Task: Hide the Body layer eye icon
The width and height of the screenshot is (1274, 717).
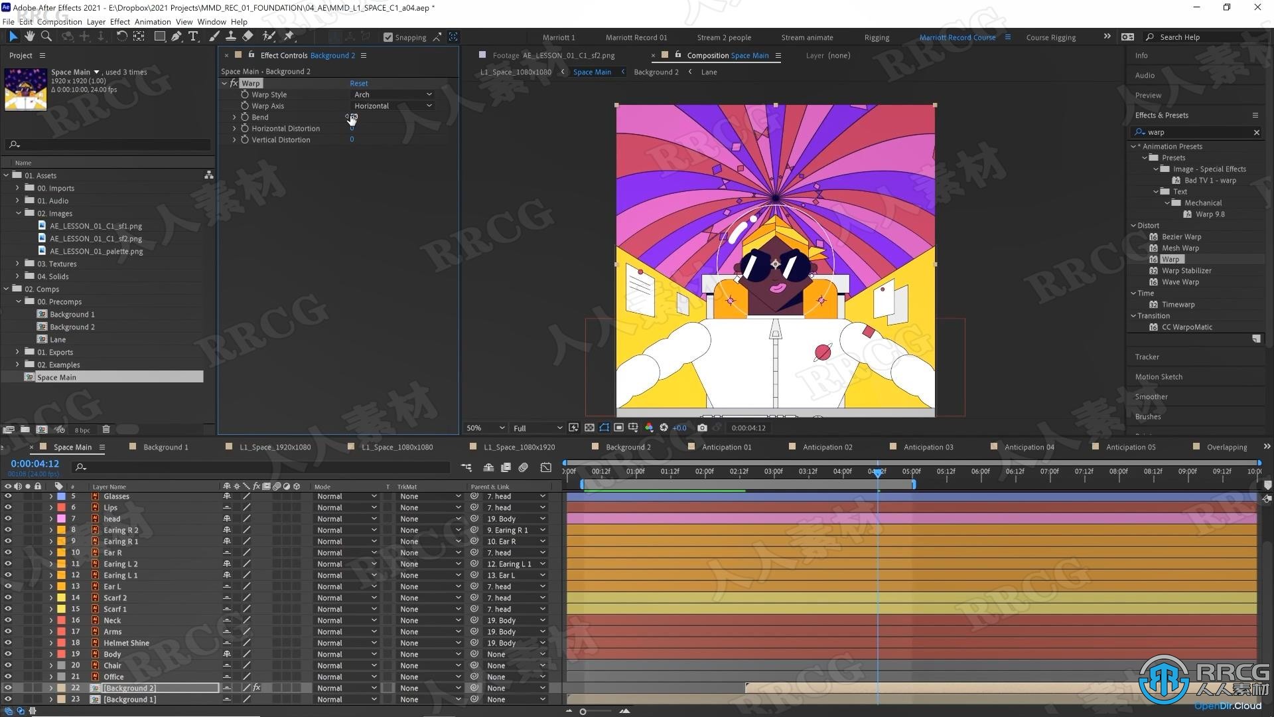Action: 8,654
